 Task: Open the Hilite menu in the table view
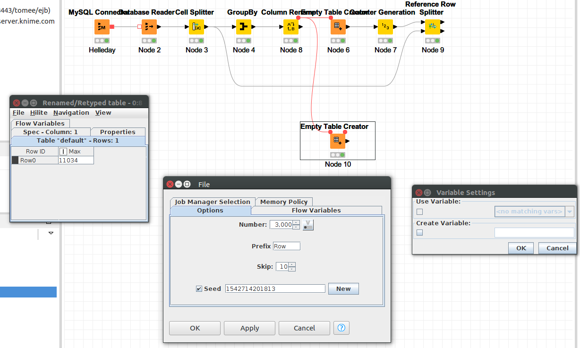tap(39, 112)
